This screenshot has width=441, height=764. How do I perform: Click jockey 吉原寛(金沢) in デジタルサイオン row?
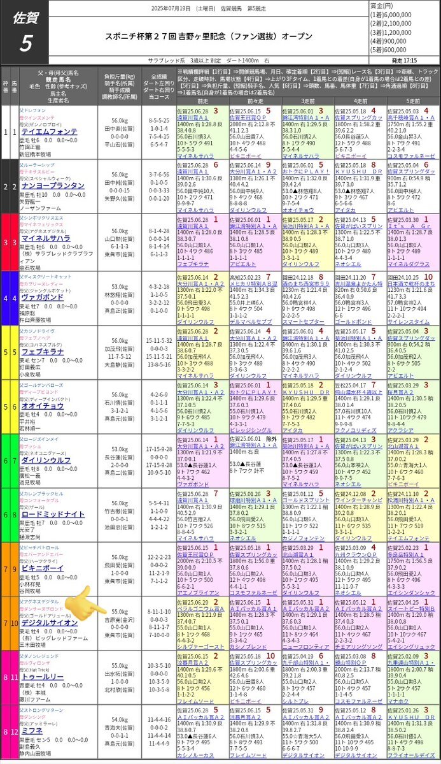(120, 620)
